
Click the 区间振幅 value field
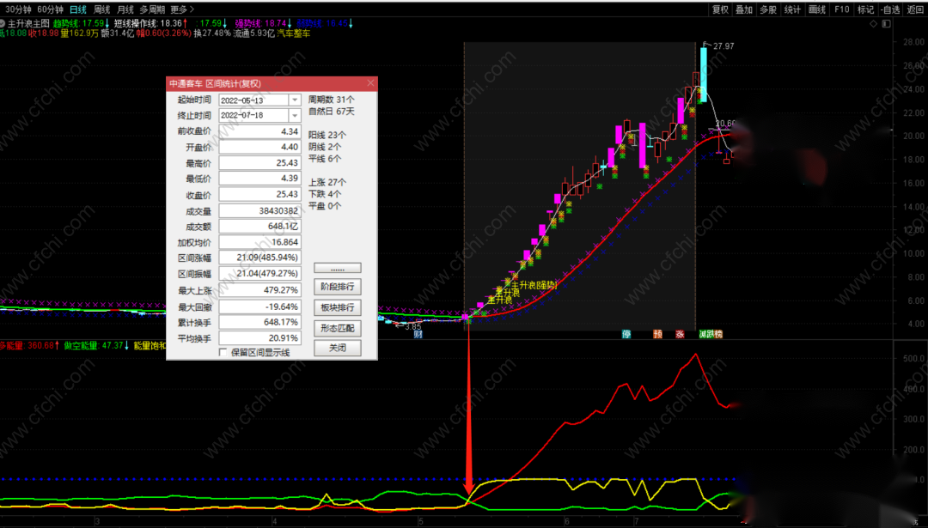[259, 274]
